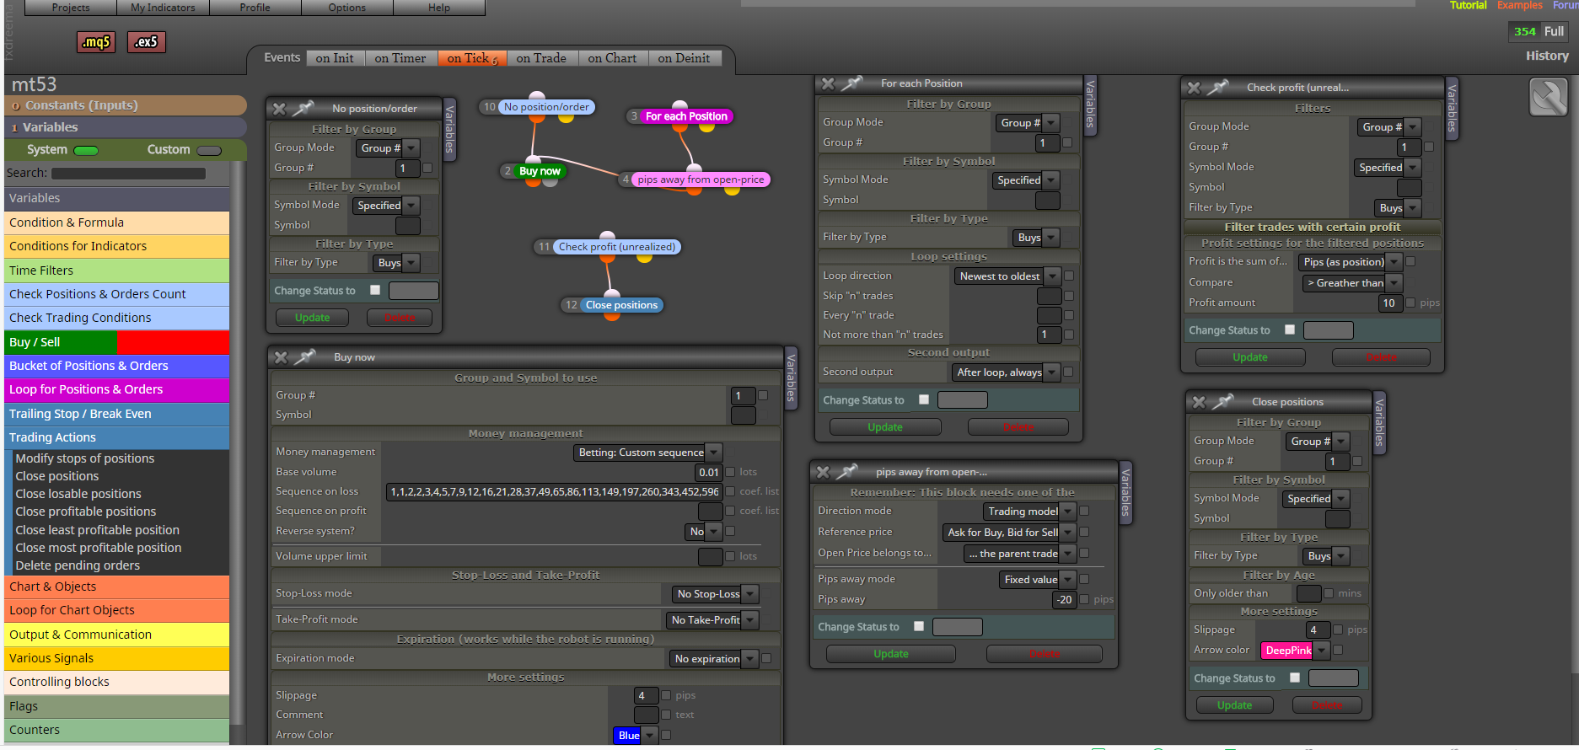Open Loop direction Newest to oldest dropdown
Viewport: 1579px width, 750px height.
pos(1007,276)
